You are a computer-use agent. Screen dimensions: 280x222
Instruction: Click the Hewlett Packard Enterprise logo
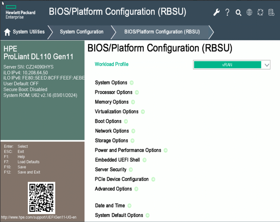tap(20, 12)
